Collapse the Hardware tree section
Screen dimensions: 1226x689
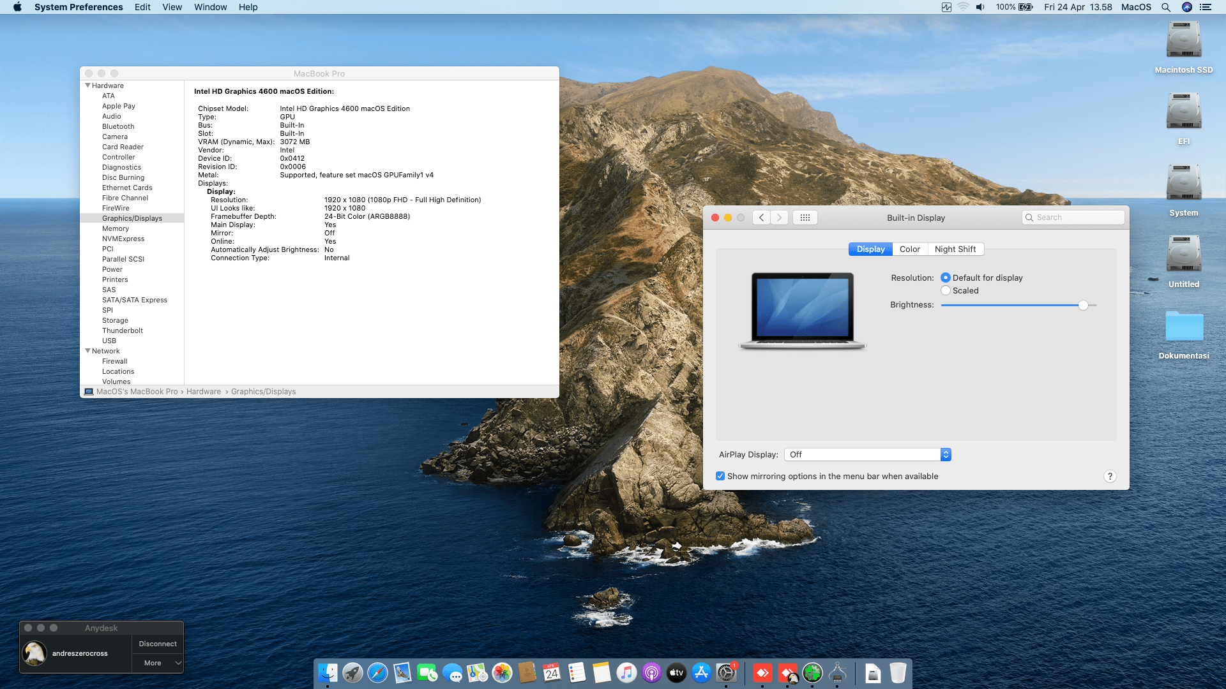tap(87, 85)
